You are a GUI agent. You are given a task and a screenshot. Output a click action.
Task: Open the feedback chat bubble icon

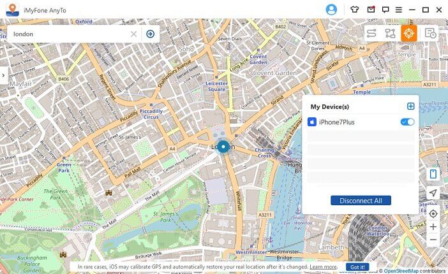[385, 10]
